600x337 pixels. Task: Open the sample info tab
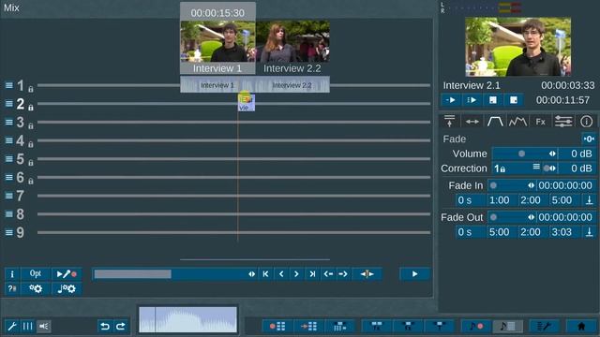tap(586, 122)
